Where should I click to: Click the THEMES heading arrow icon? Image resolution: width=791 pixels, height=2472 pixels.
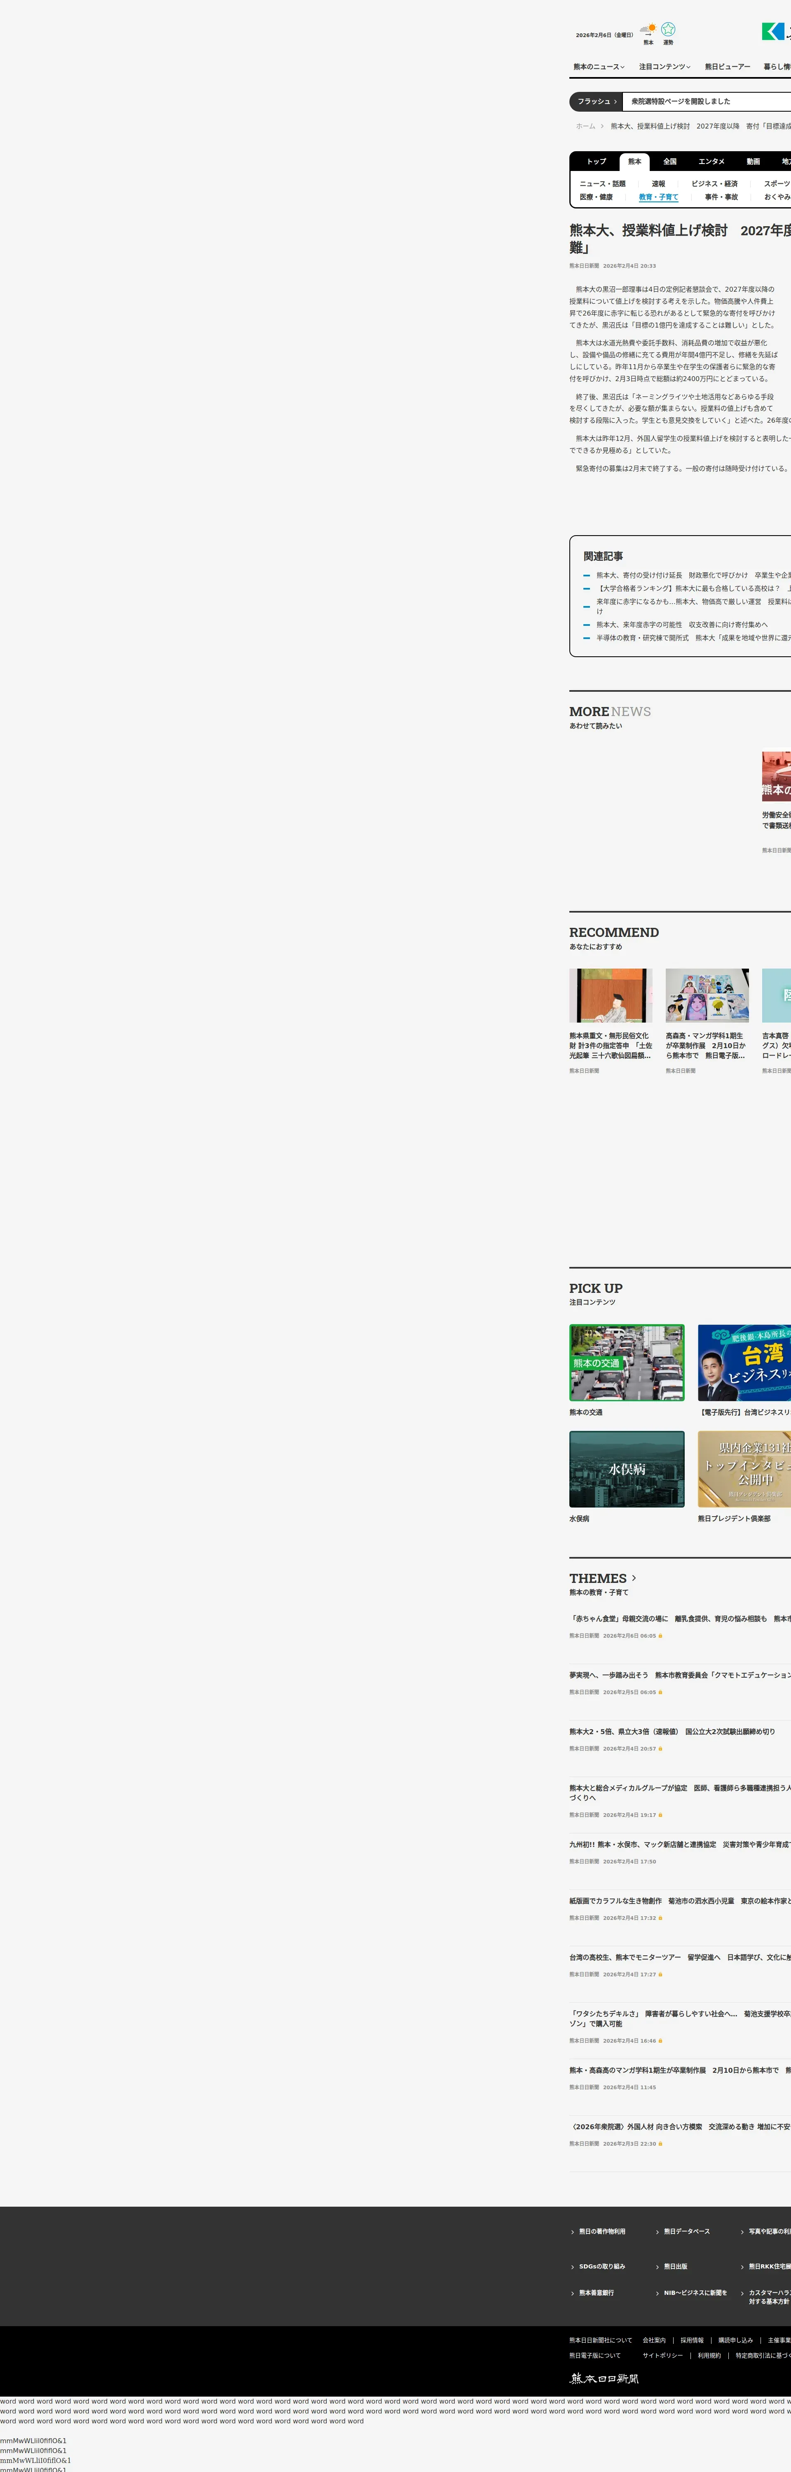[x=634, y=1578]
